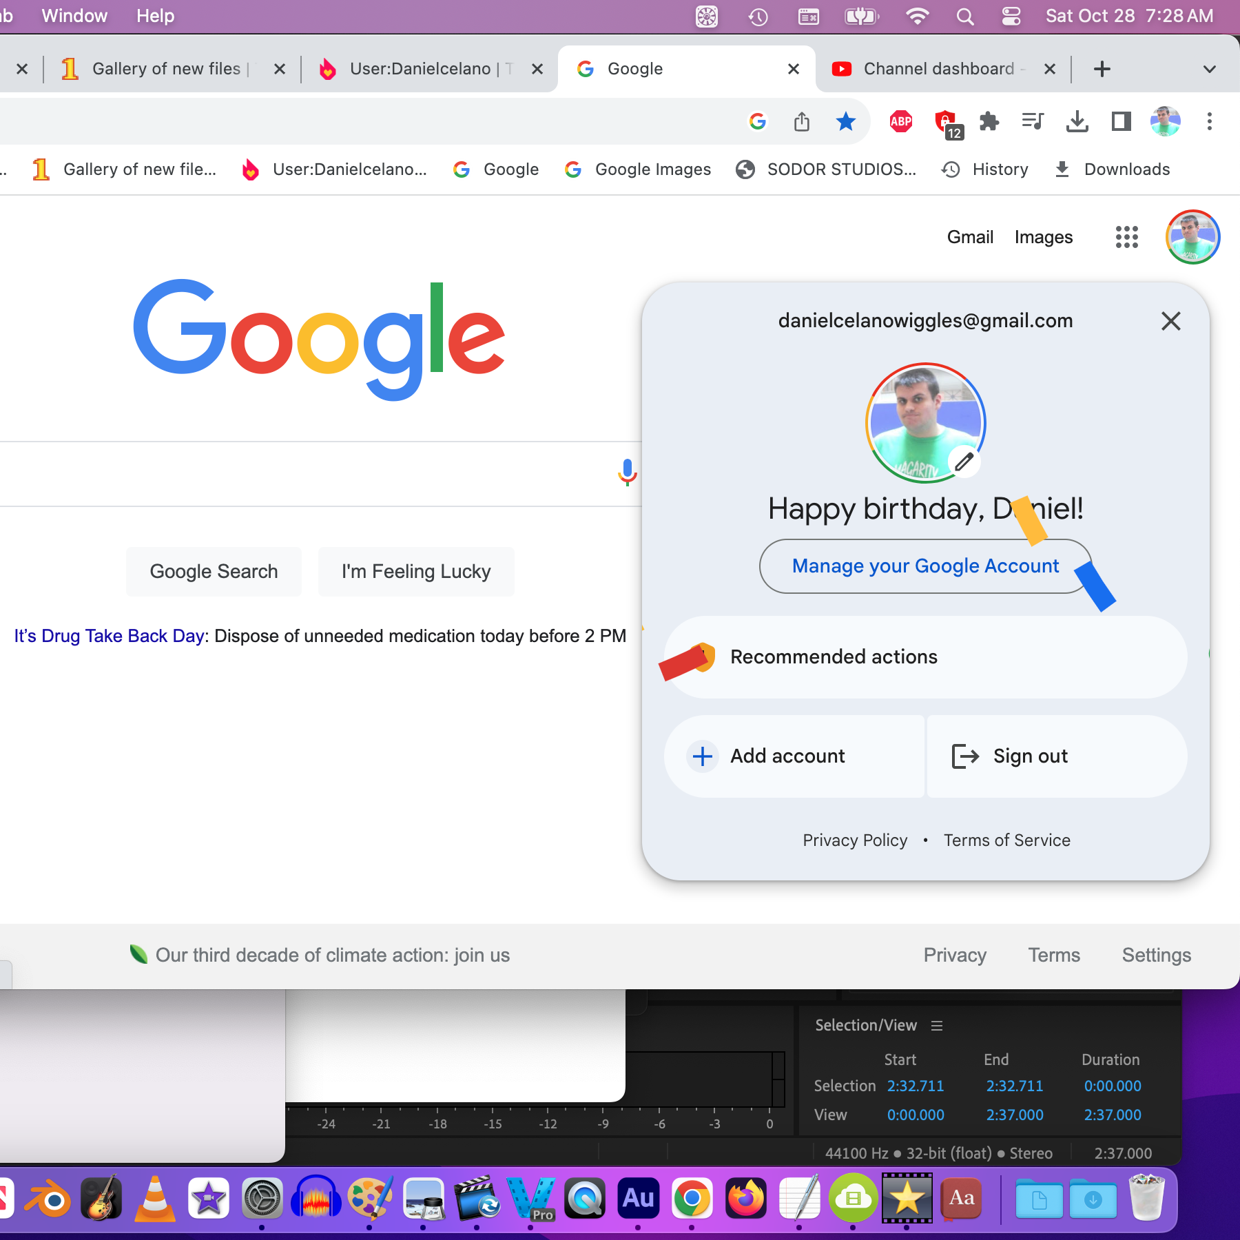Open Chrome downloads tray icon

(1077, 122)
